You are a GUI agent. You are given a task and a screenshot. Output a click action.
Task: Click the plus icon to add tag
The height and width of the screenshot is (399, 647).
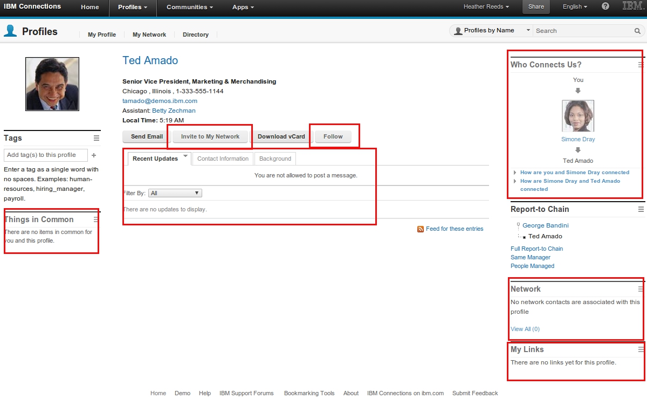94,155
